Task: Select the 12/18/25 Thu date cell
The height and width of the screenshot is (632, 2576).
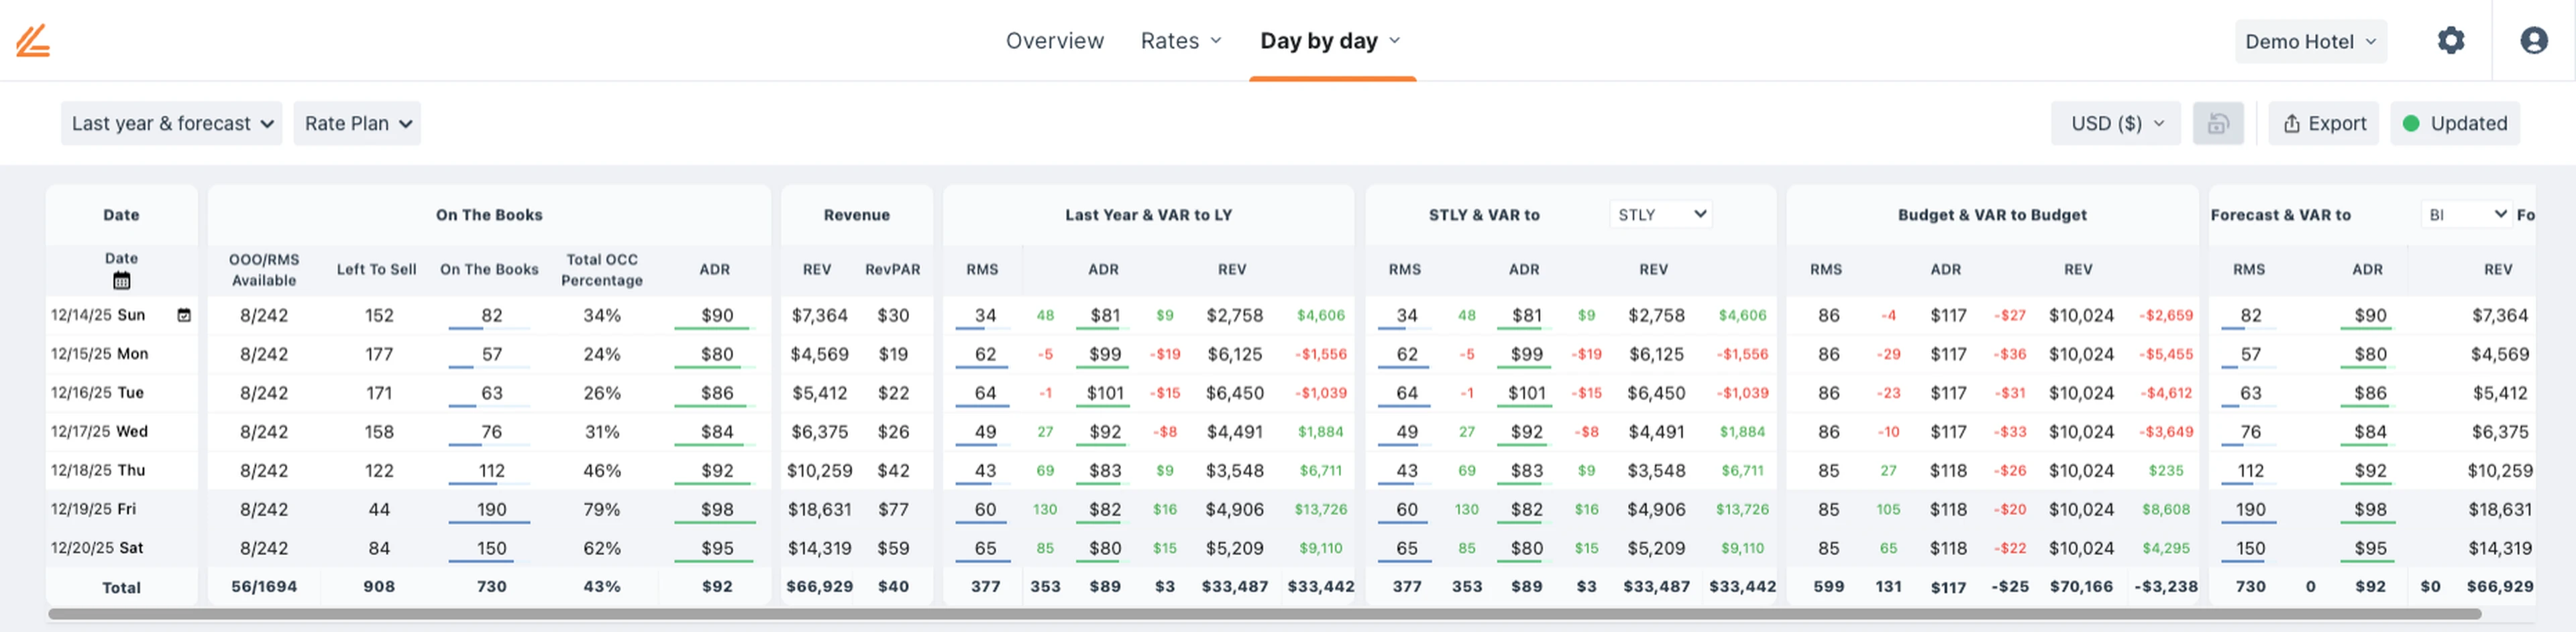Action: point(98,470)
